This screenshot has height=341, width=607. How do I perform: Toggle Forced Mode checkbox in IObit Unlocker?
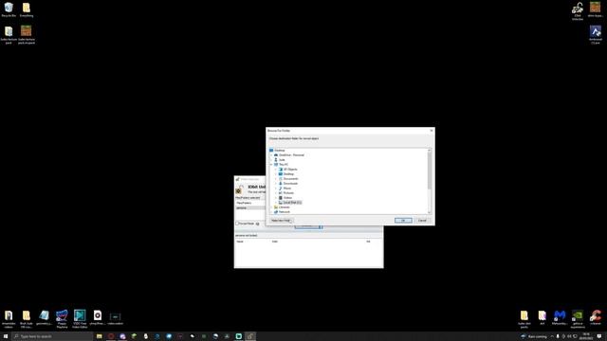(x=237, y=224)
